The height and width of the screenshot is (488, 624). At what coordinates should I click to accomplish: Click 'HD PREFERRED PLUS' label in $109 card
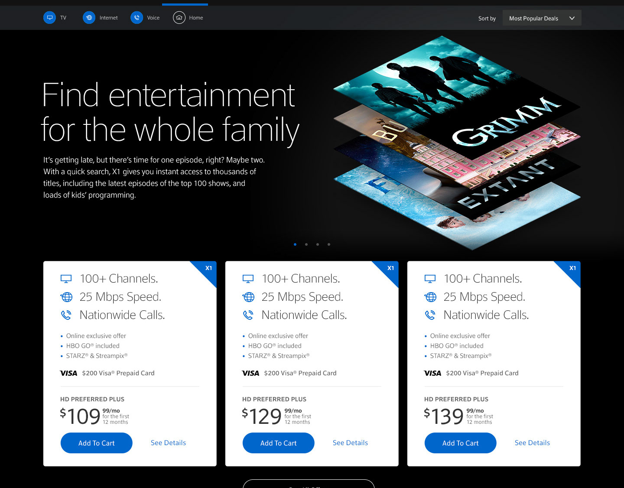(x=92, y=399)
